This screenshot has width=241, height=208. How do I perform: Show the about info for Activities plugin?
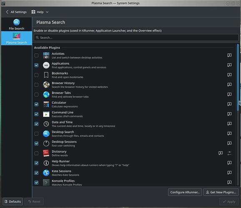pos(229,55)
